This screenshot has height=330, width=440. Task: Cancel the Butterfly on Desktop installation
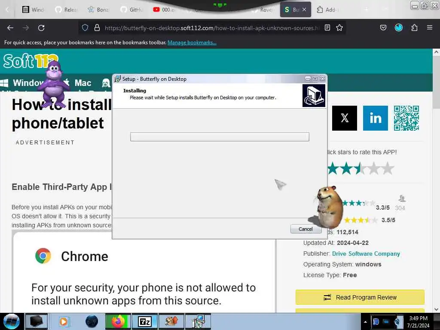coord(306,229)
